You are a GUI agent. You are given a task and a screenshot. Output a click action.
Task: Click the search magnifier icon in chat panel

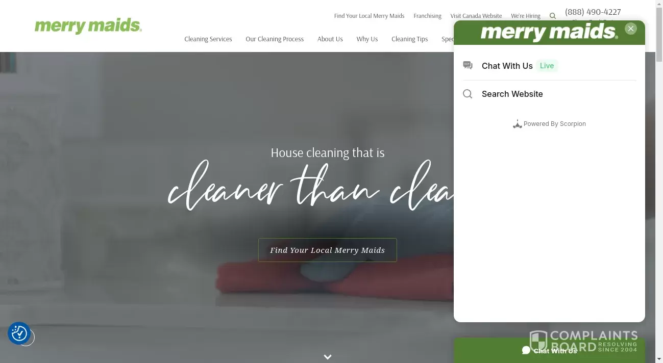pos(468,94)
